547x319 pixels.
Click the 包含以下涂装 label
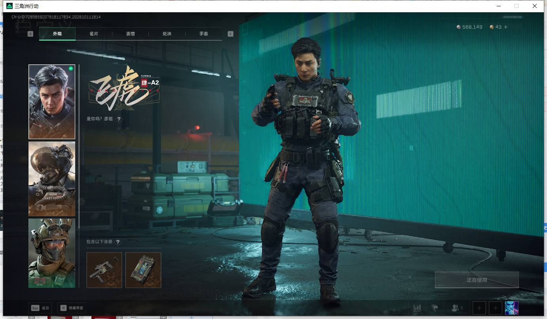pos(99,242)
